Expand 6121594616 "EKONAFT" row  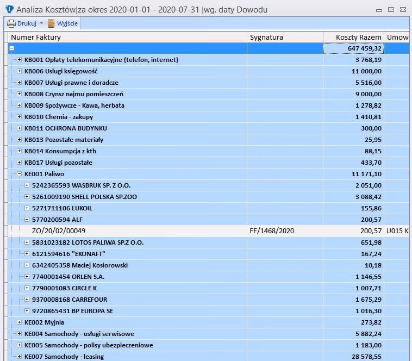coord(27,254)
